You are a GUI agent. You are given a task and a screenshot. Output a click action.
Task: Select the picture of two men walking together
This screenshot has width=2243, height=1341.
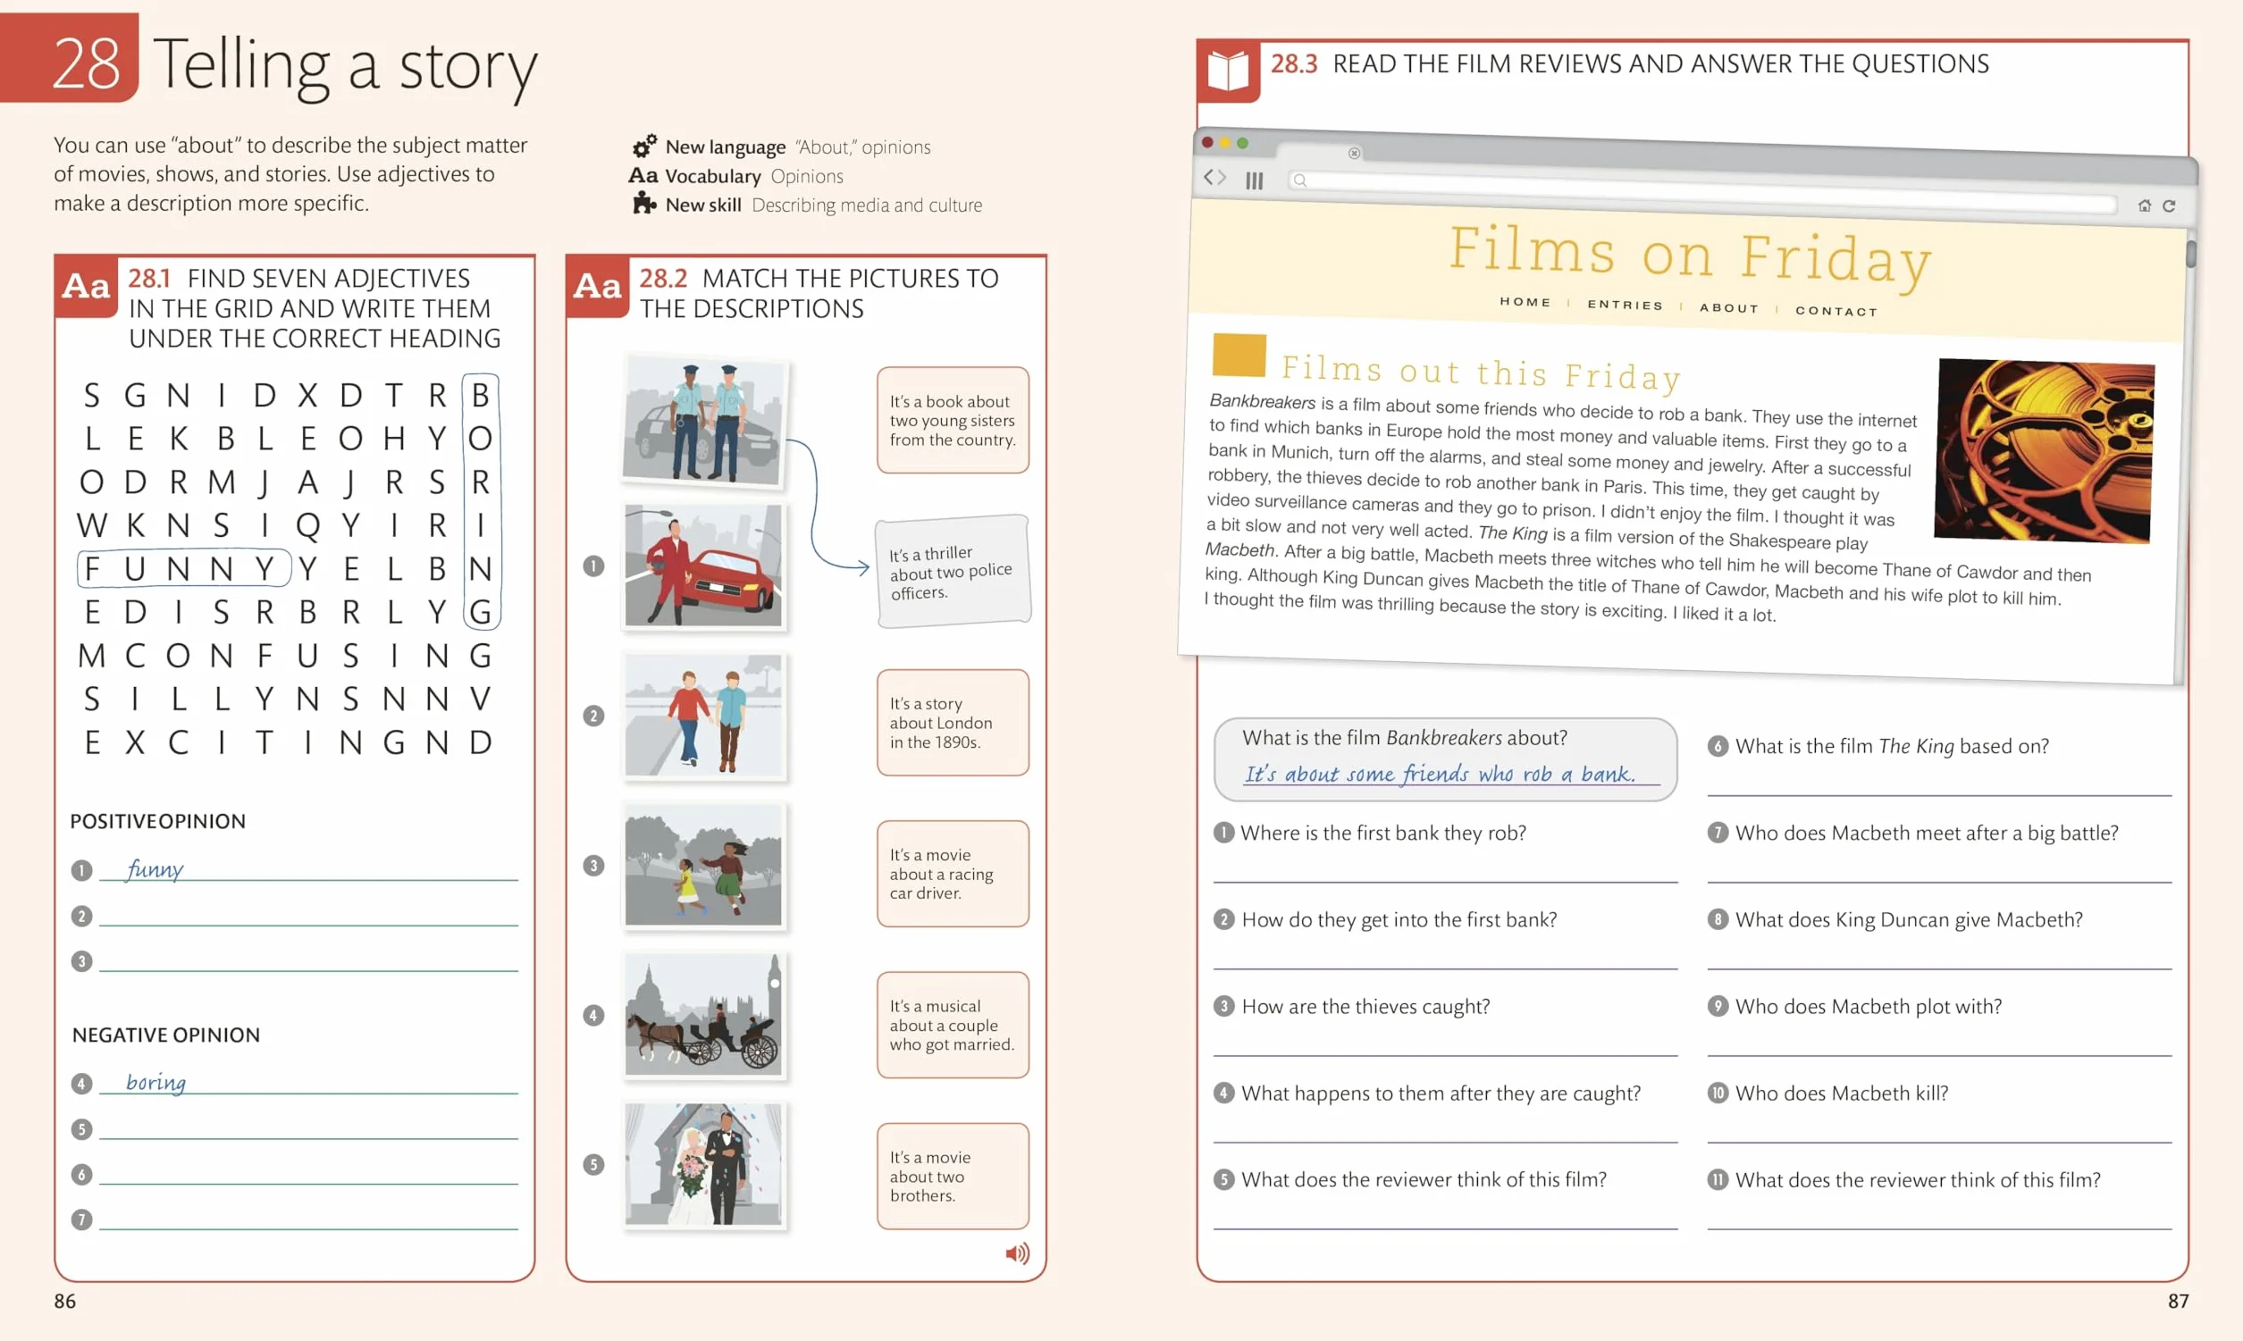pyautogui.click(x=704, y=716)
